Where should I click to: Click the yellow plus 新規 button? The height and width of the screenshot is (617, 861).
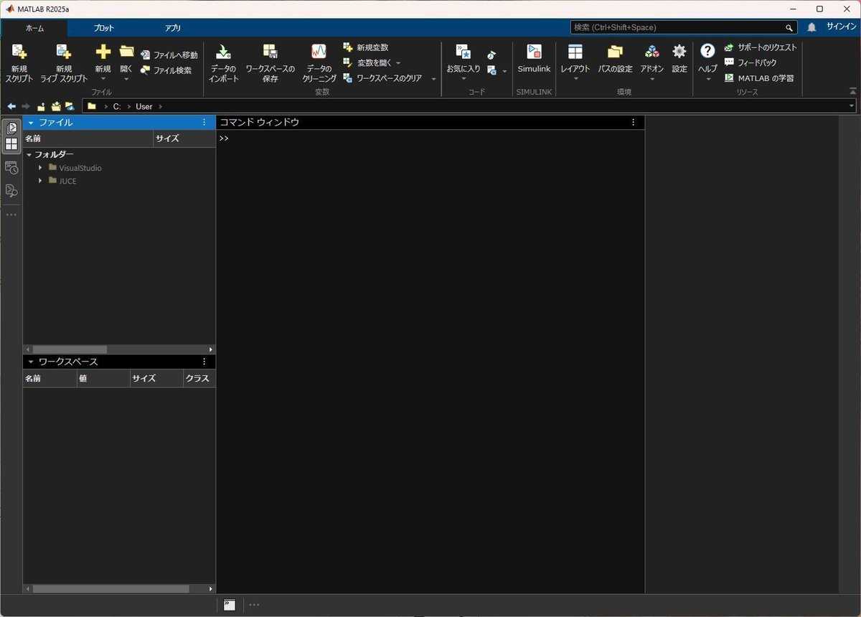[103, 60]
